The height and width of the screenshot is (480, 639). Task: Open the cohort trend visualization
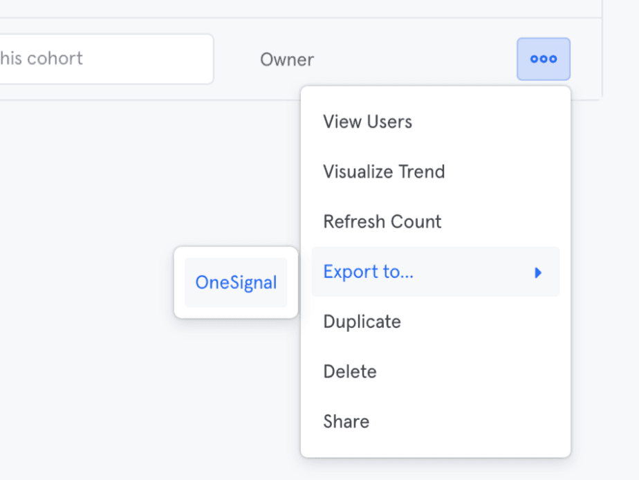click(384, 172)
